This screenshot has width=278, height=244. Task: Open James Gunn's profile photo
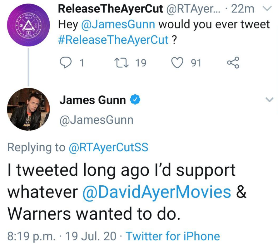[x=28, y=109]
